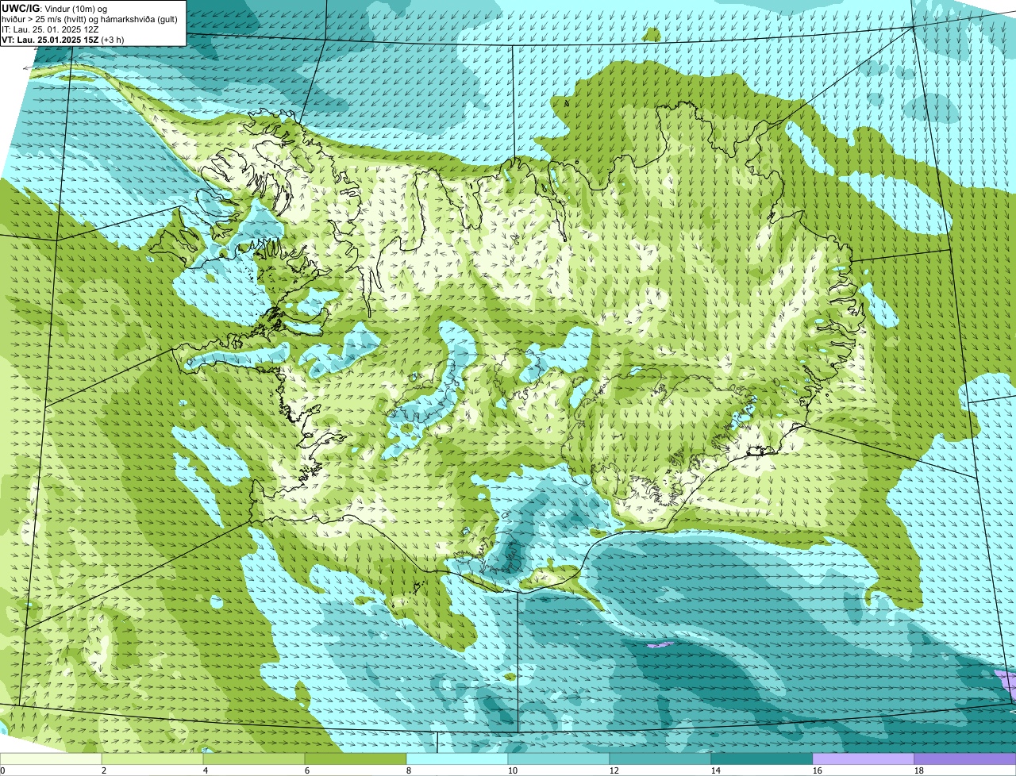Click the above-18 m/s purple legend segment
1016x776 pixels.
[965, 759]
